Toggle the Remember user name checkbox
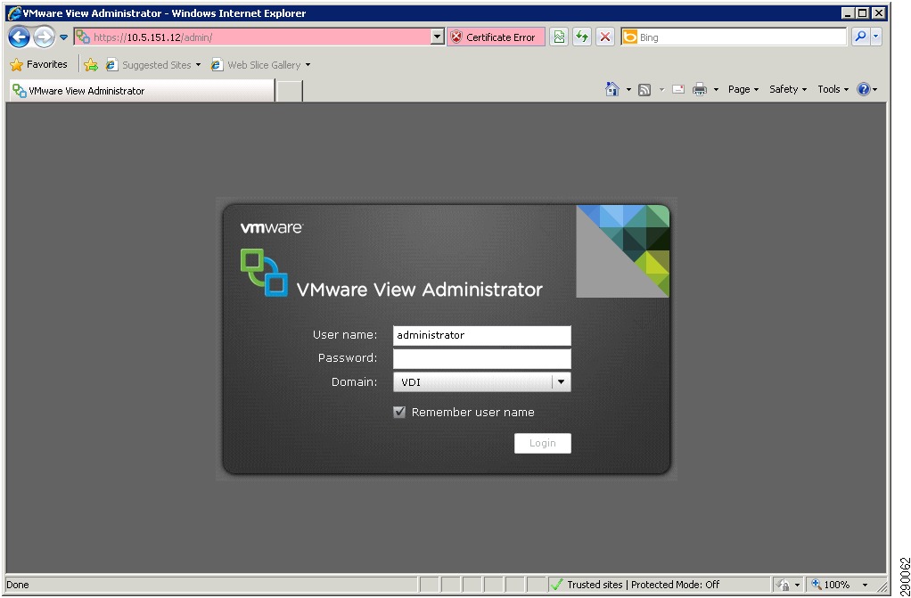The width and height of the screenshot is (911, 598). 399,412
